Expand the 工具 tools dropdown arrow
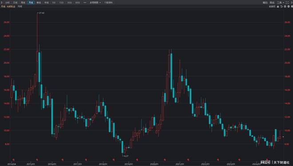 point(283,3)
